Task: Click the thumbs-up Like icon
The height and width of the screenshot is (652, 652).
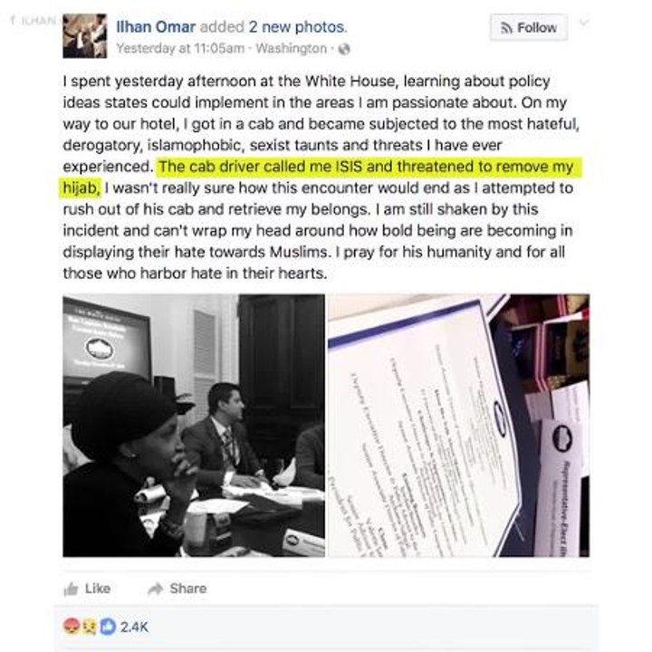Action: [72, 589]
